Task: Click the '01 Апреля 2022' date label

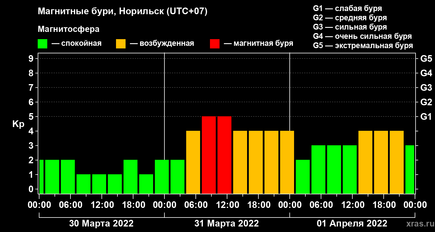Action: [x=352, y=223]
